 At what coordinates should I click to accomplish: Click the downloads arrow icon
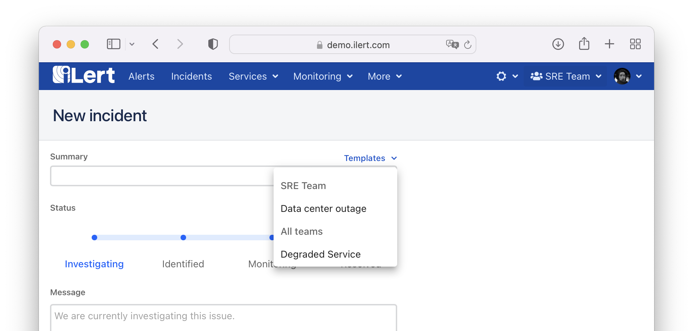click(x=558, y=44)
